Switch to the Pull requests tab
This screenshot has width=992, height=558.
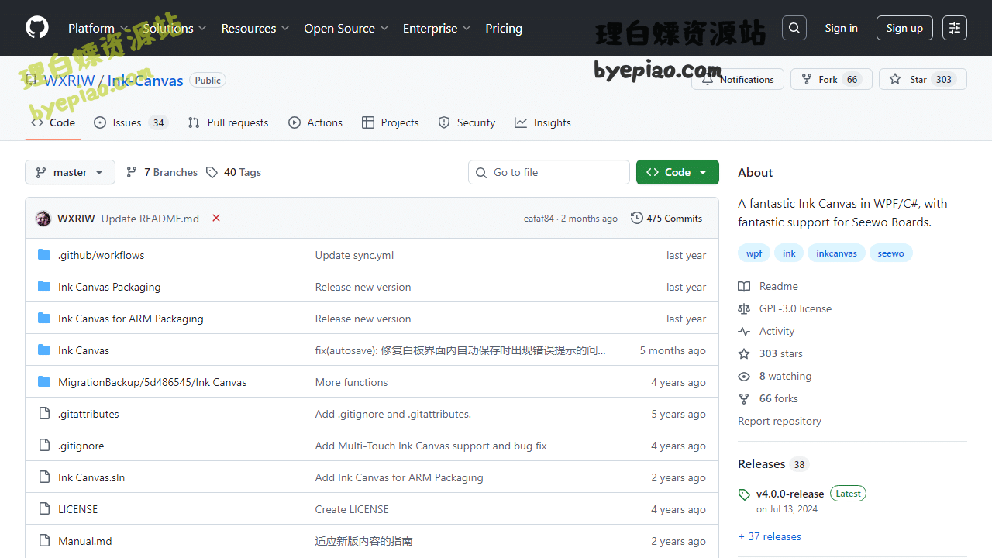228,122
